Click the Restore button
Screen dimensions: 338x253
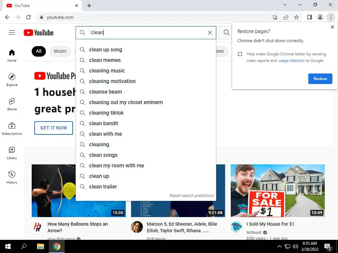click(x=320, y=79)
